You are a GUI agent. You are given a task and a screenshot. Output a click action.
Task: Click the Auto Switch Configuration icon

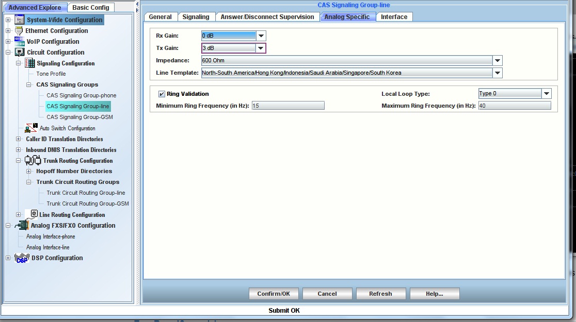pyautogui.click(x=32, y=128)
